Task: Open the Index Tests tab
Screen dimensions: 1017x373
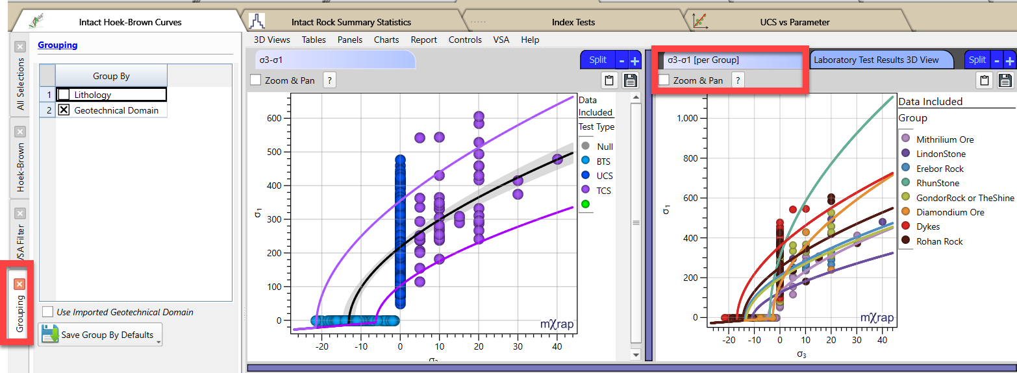Action: tap(573, 22)
